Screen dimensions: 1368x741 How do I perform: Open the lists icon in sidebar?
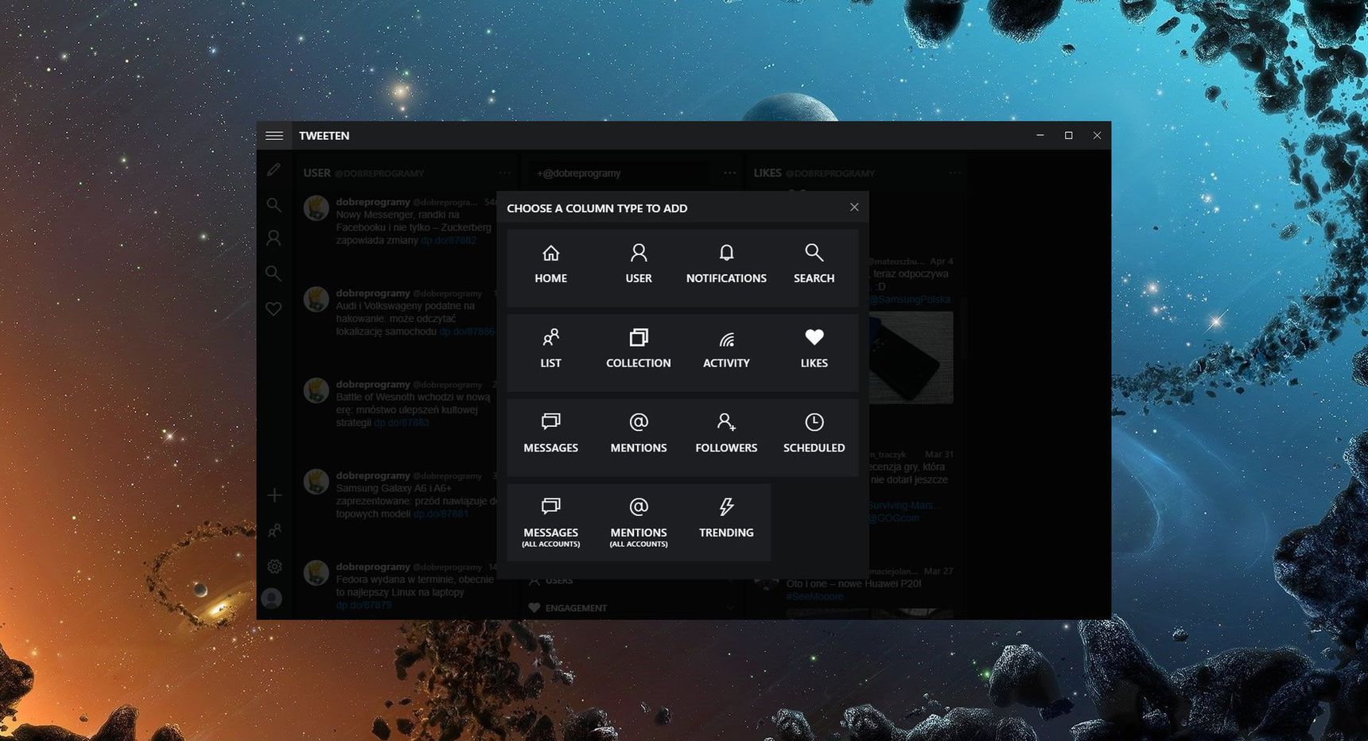(x=274, y=530)
